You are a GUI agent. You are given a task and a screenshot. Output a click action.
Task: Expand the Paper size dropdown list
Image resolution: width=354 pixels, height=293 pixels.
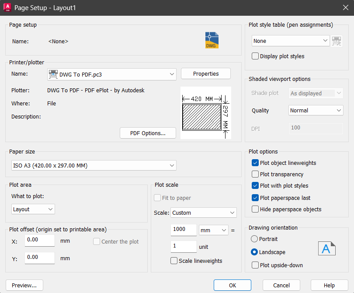click(93, 165)
